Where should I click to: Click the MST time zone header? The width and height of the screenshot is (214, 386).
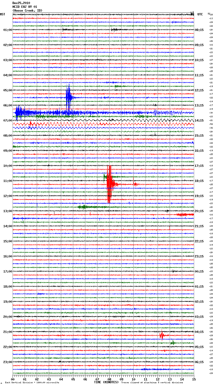click(3, 14)
